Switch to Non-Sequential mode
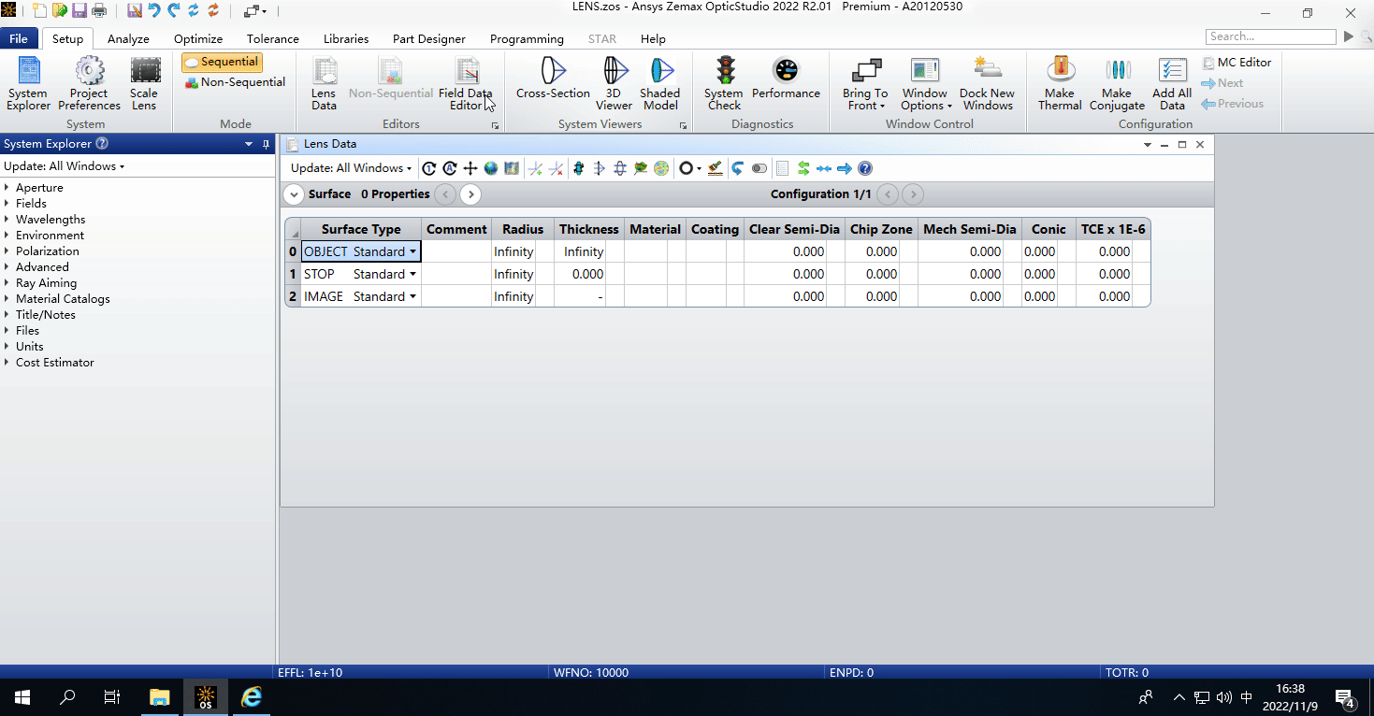 pos(235,82)
